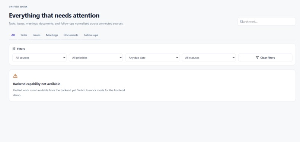This screenshot has width=300, height=142.
Task: Open the All sources dropdown
Action: click(x=39, y=57)
